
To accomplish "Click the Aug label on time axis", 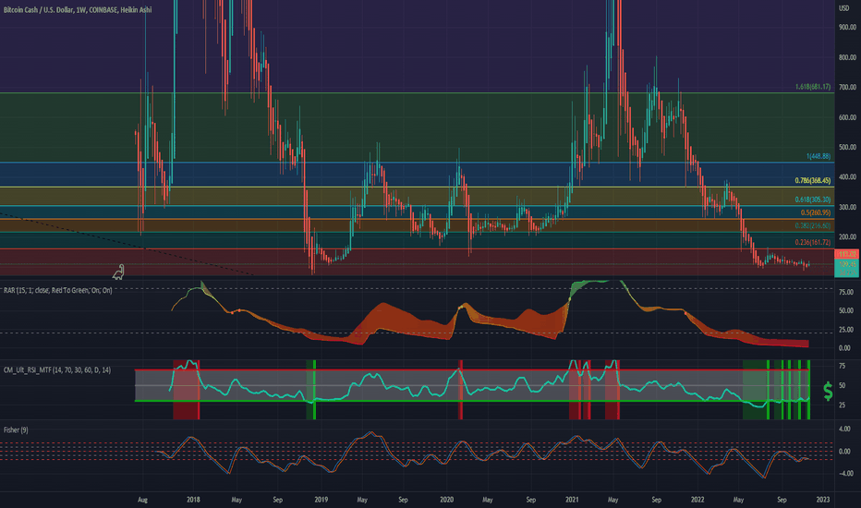I will click(143, 500).
